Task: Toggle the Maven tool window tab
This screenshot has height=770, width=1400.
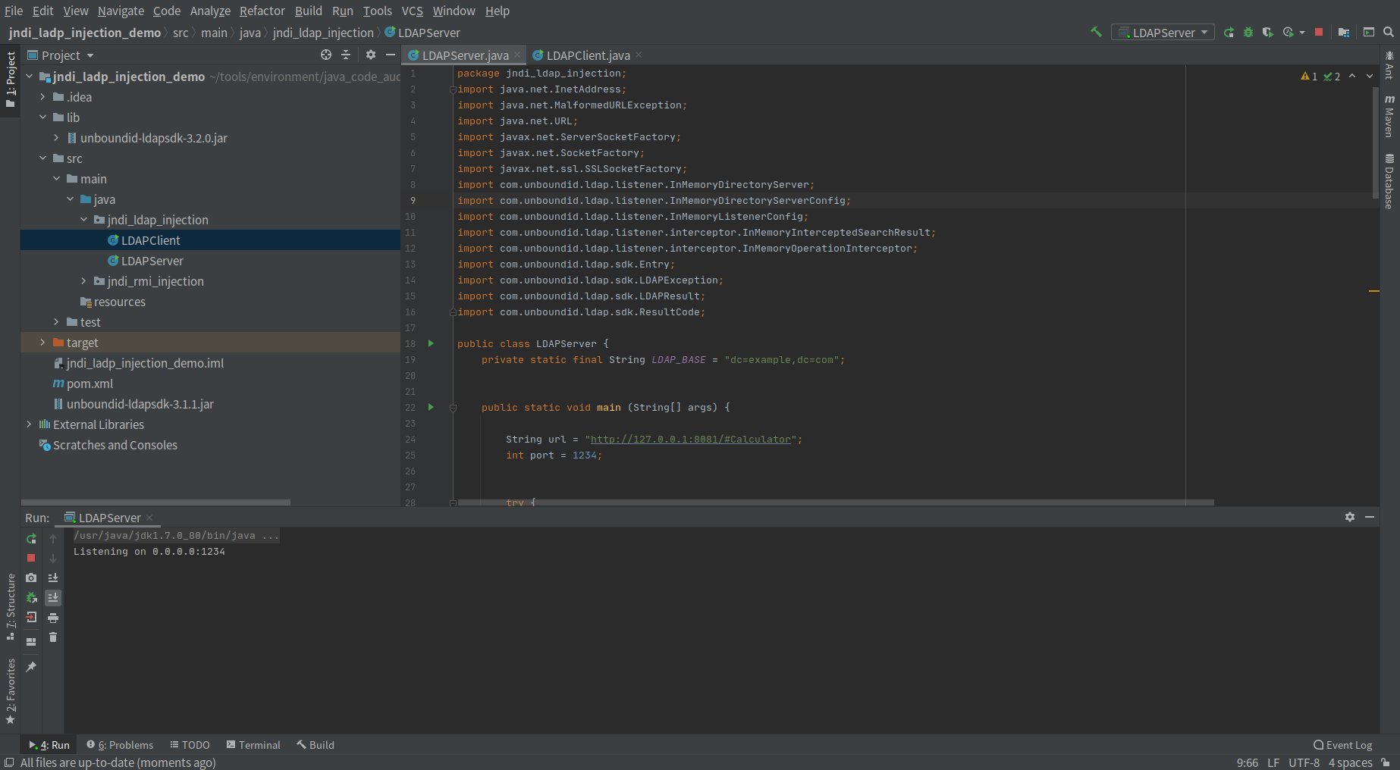Action: click(x=1389, y=116)
